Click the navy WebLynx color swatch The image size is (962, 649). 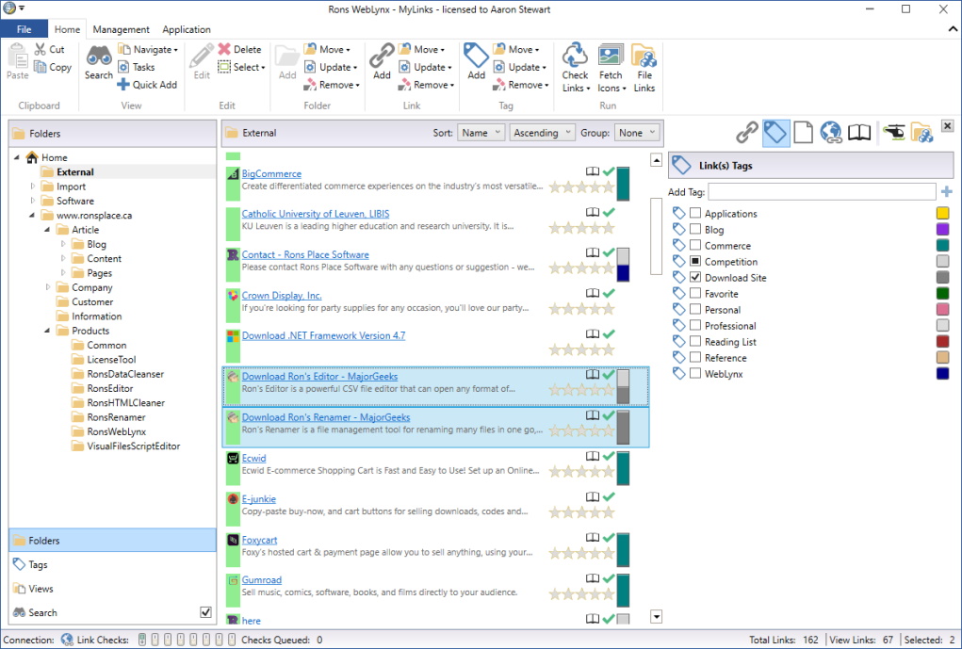pos(942,373)
